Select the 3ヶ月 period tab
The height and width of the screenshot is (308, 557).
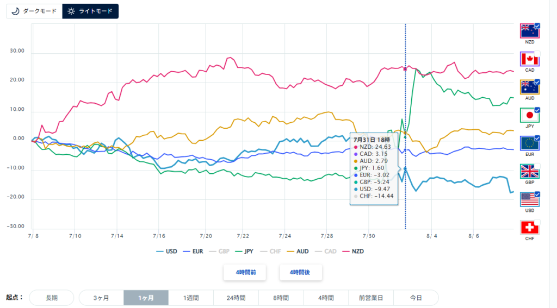(101, 298)
